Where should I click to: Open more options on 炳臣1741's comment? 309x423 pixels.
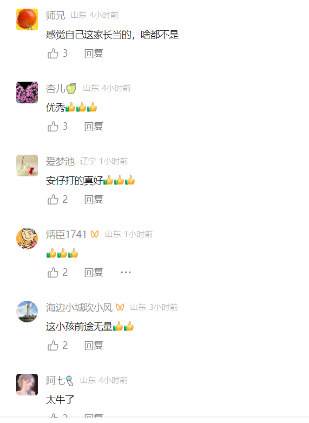point(126,273)
